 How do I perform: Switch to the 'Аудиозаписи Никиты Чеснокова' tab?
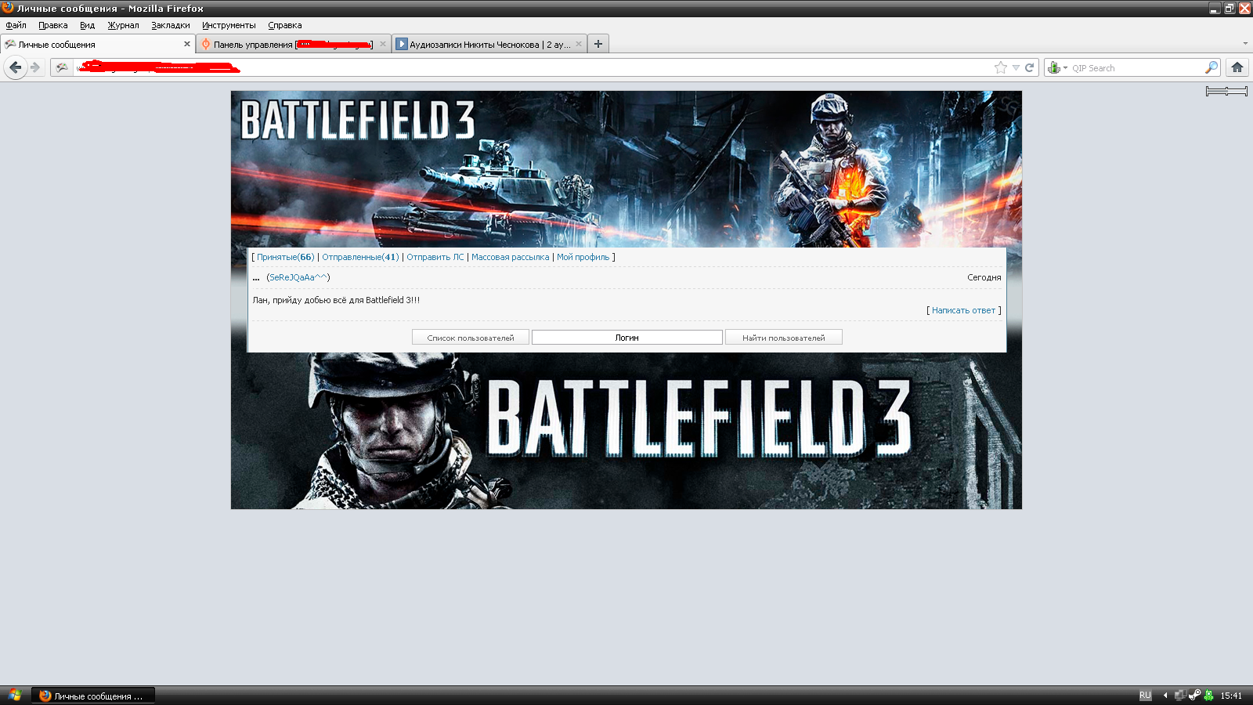click(489, 44)
